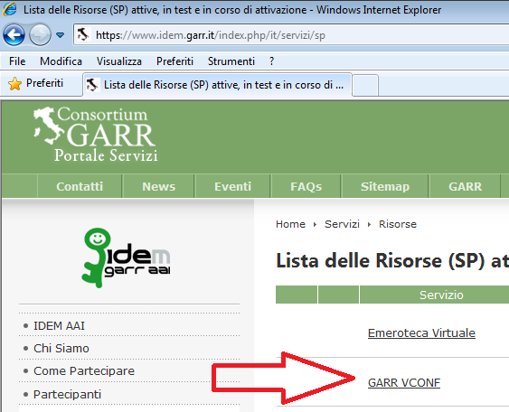Click the Consortium GARR logo

(x=96, y=135)
